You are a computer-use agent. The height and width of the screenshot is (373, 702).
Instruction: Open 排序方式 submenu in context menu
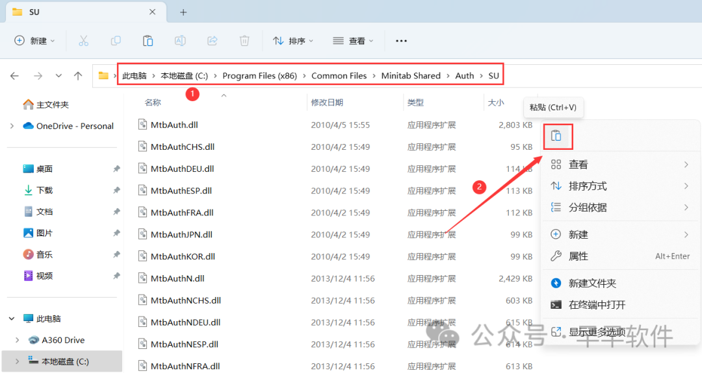point(588,186)
